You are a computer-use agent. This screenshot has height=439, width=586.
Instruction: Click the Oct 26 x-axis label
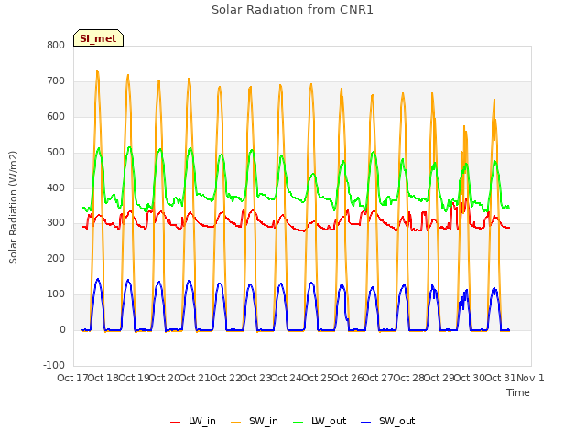[348, 378]
